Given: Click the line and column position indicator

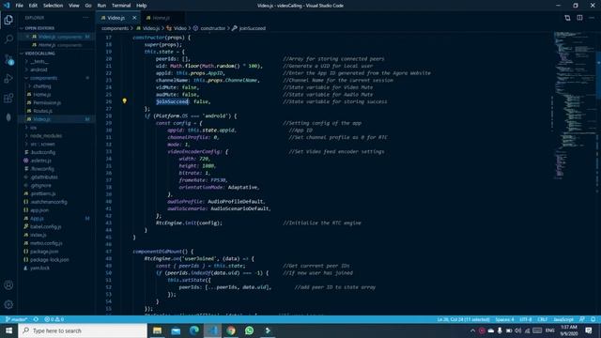Looking at the screenshot, I should click(x=463, y=319).
